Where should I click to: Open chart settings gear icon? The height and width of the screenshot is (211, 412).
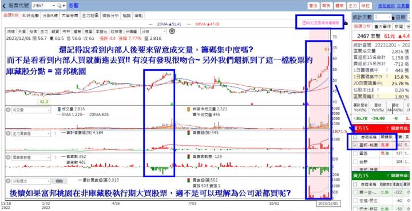coord(172,31)
